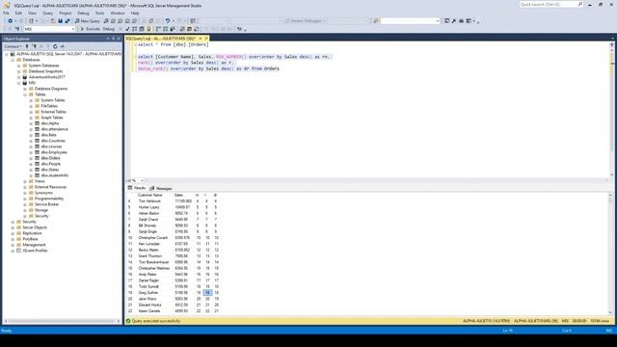This screenshot has width=617, height=347.
Task: Expand the dbo.Orders table node
Action: click(31, 158)
